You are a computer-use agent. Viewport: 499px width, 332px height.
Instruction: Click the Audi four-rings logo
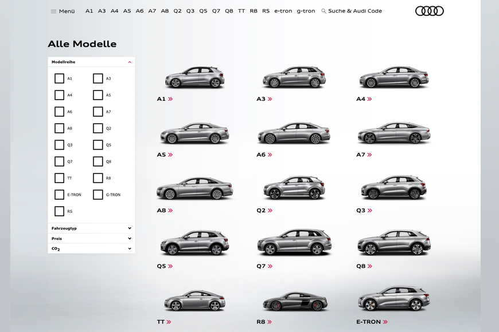click(x=429, y=11)
